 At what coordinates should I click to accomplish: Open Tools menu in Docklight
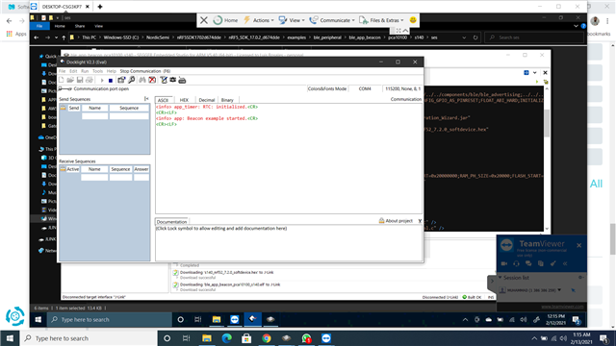pos(97,71)
